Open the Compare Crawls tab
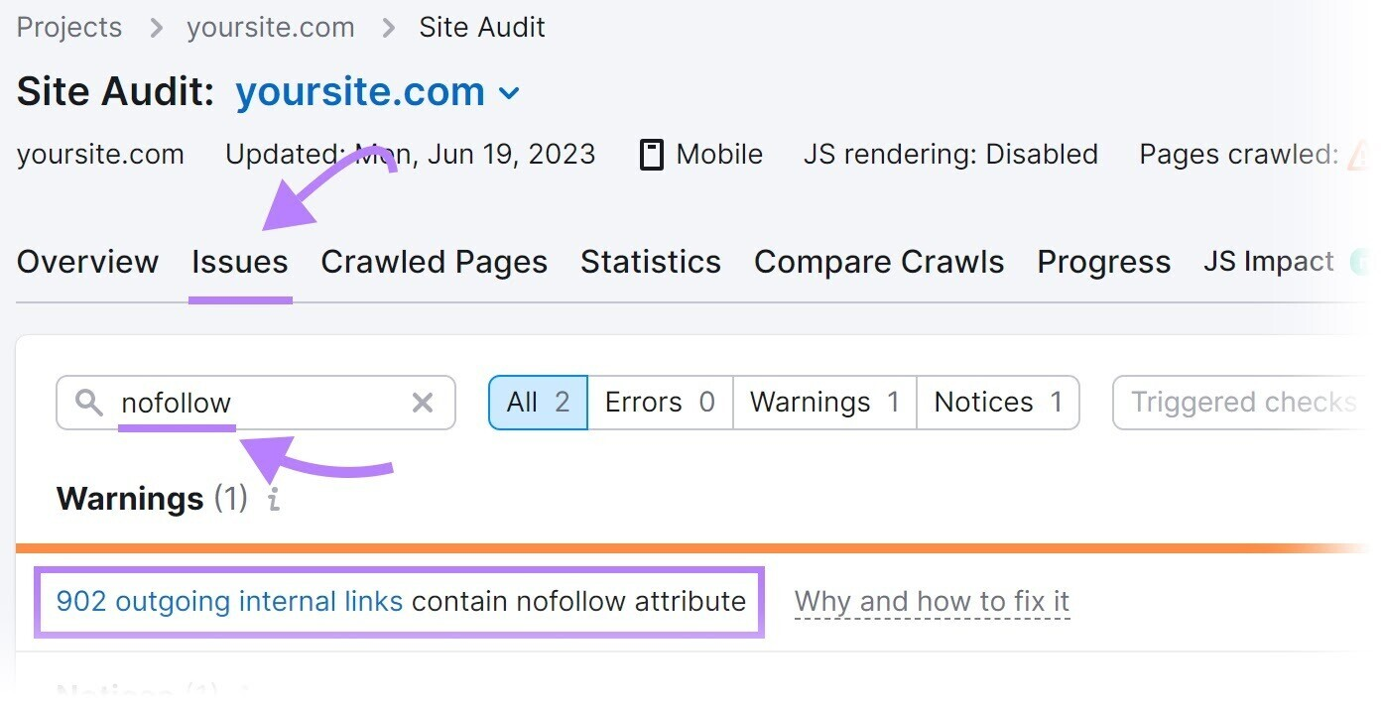 [x=878, y=261]
